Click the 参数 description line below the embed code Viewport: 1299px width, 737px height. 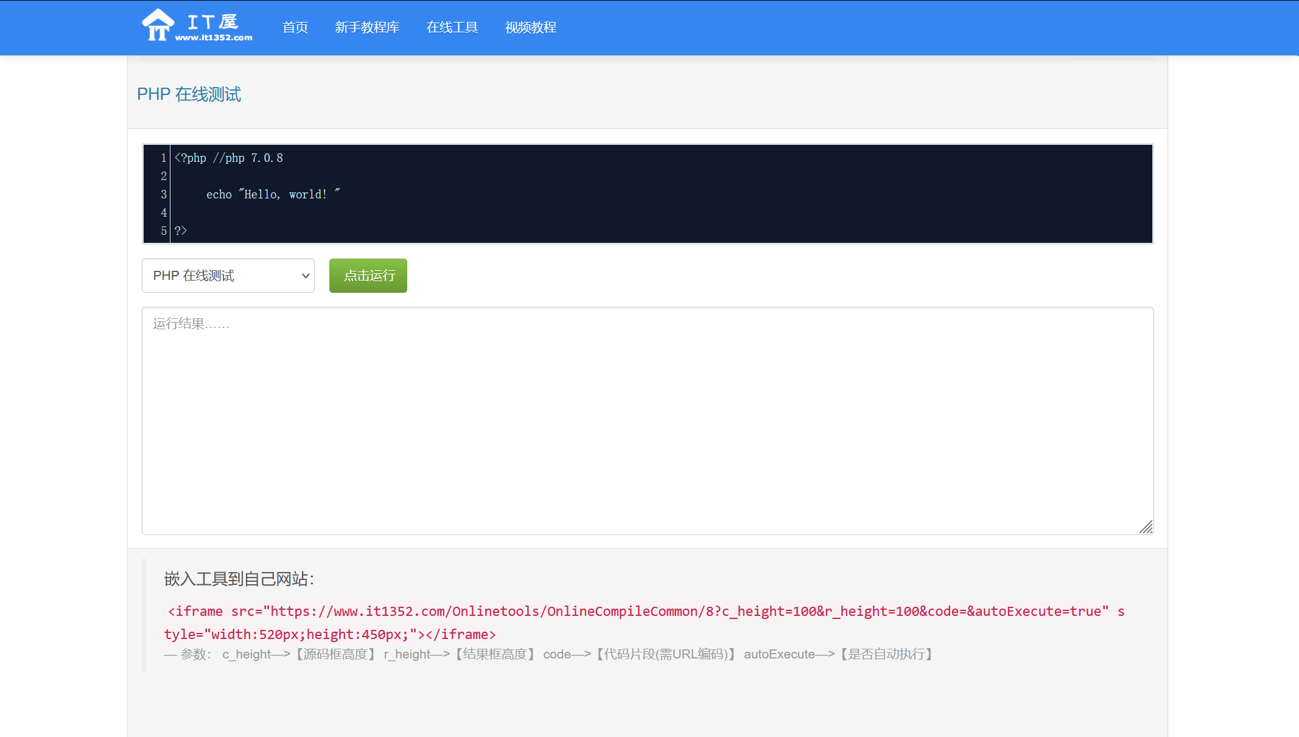click(548, 654)
